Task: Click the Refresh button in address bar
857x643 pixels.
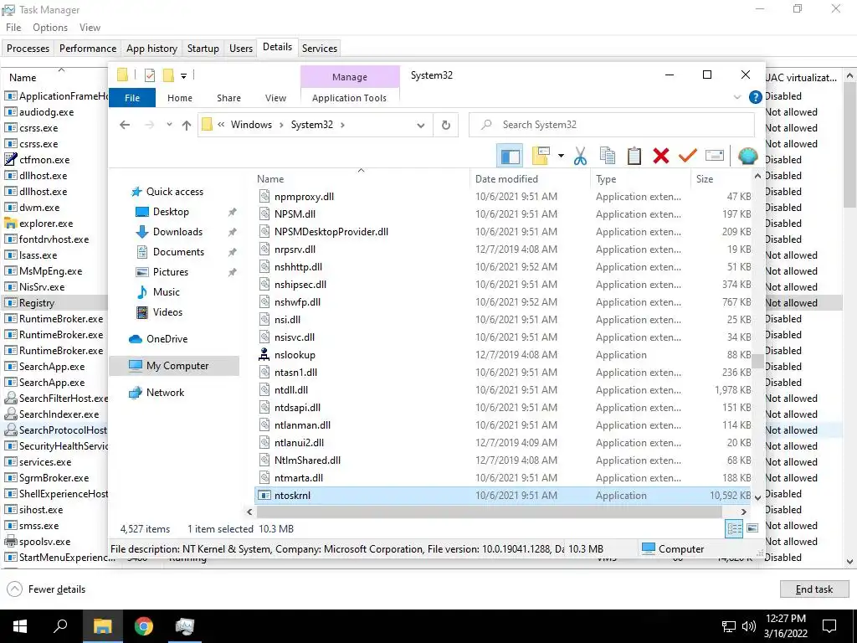Action: (446, 126)
